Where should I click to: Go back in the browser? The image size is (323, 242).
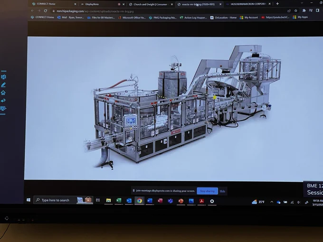(x=32, y=11)
